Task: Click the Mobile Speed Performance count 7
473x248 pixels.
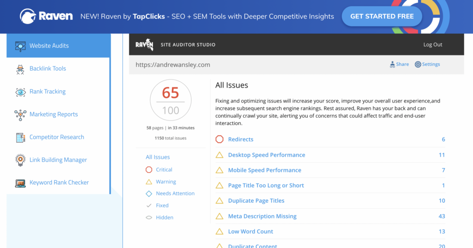Action: pyautogui.click(x=443, y=170)
